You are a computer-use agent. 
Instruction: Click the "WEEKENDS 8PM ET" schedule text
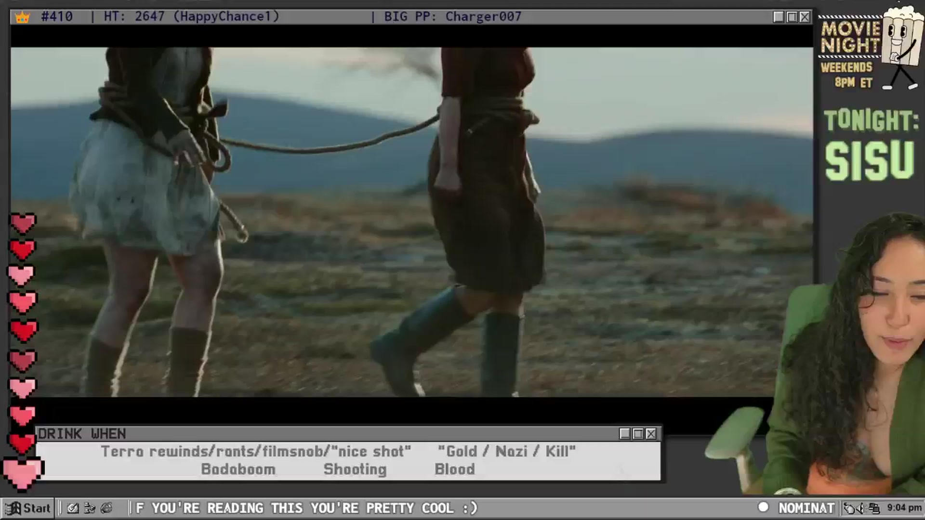click(847, 75)
